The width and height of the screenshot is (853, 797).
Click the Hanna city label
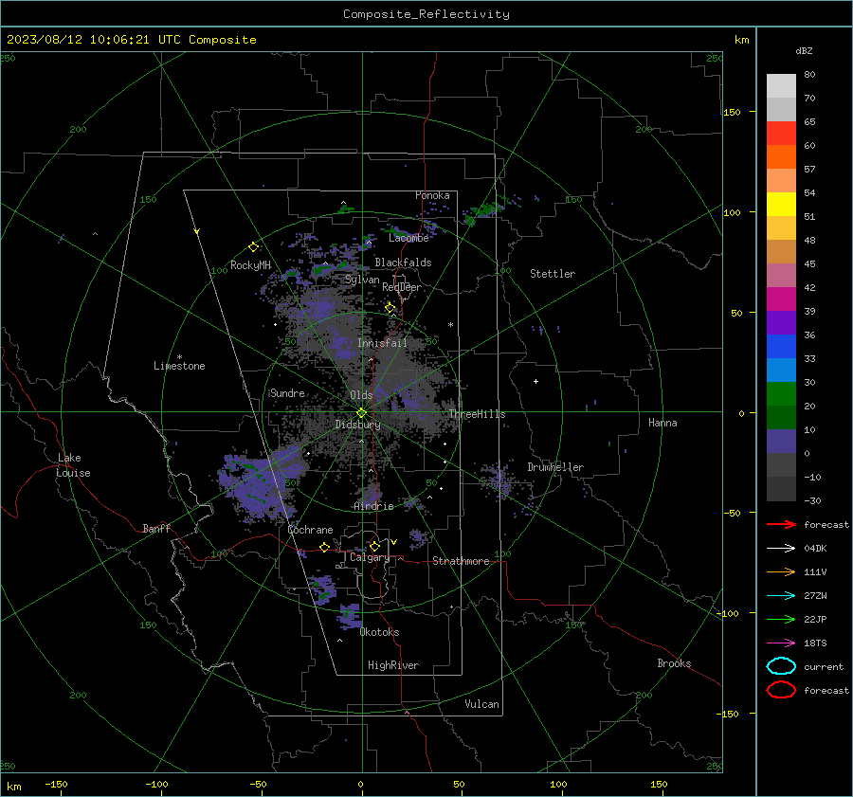[662, 423]
